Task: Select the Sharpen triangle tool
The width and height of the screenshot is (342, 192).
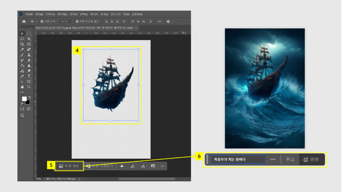Action: [29, 66]
